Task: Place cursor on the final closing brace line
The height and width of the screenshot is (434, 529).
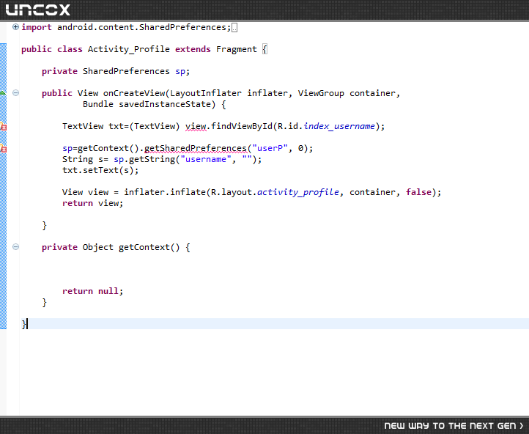Action: click(275, 323)
